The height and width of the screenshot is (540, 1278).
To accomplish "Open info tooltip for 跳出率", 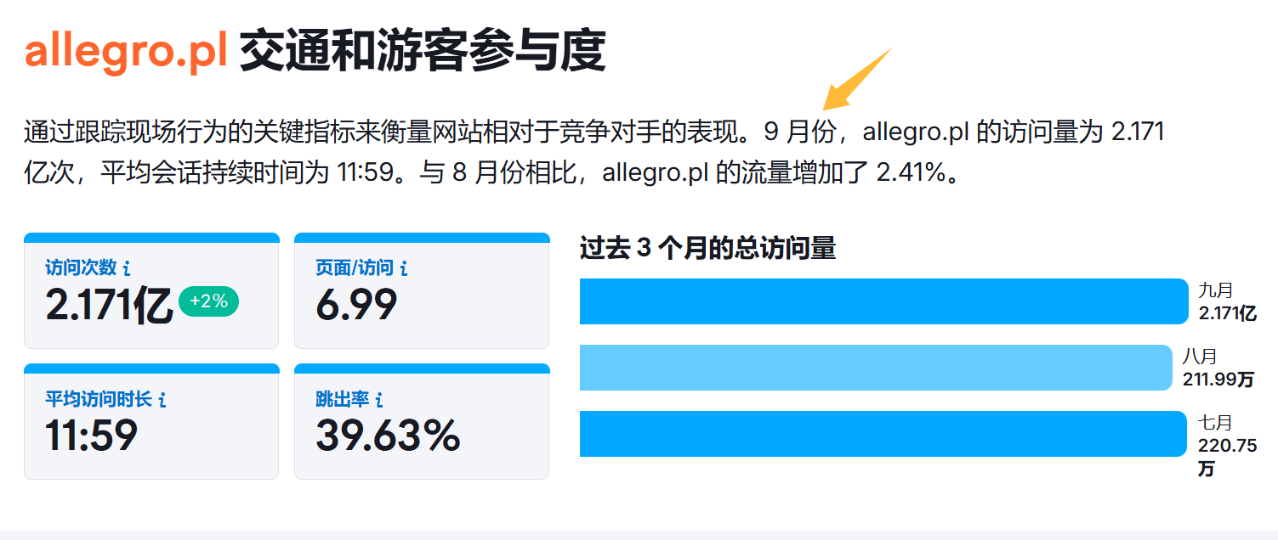I will click(x=379, y=399).
